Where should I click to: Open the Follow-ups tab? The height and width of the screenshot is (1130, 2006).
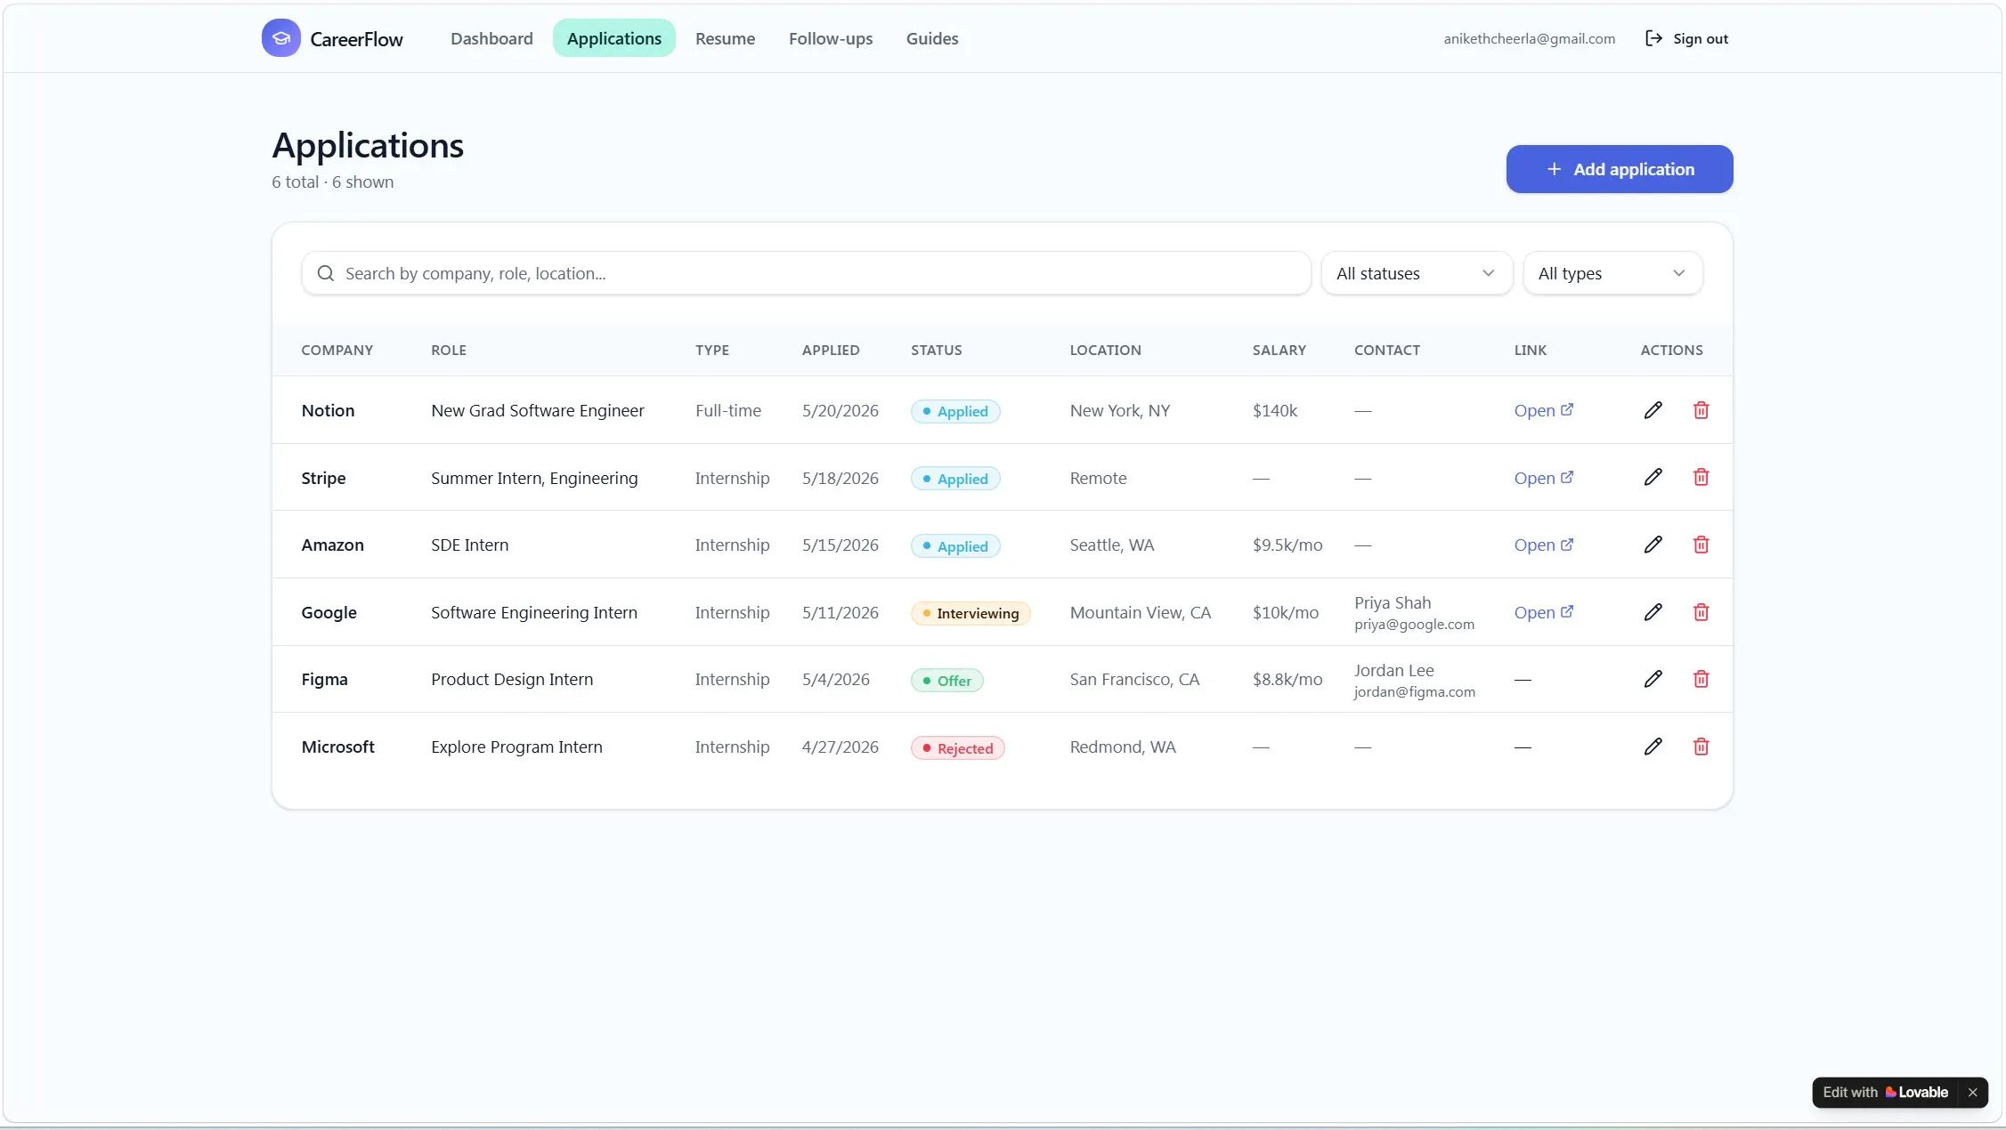click(830, 38)
